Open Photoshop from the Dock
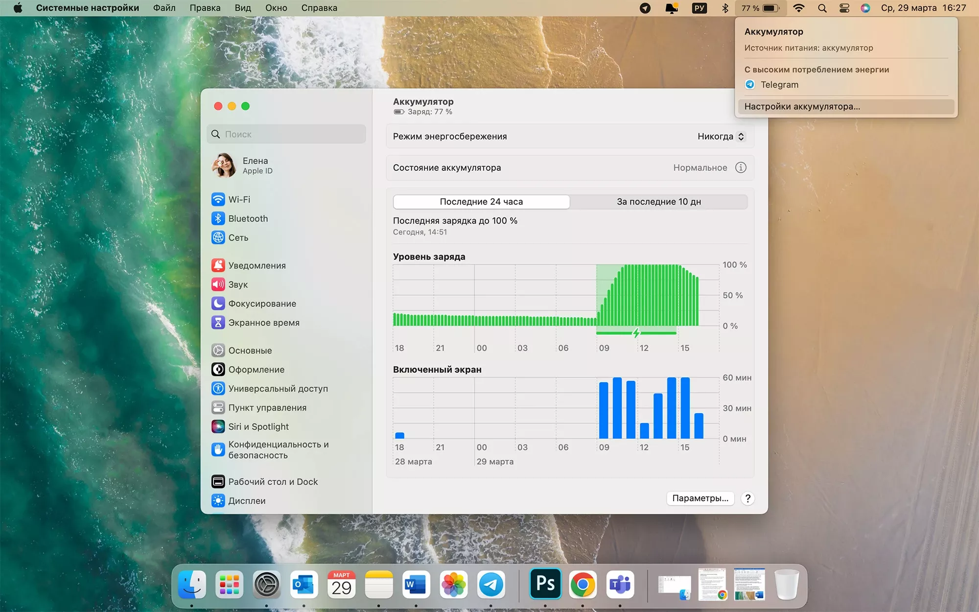 [x=545, y=584]
